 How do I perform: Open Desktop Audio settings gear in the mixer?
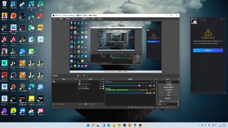click(x=154, y=93)
